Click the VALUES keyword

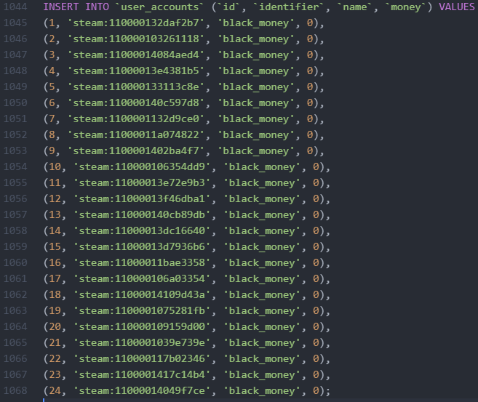click(457, 7)
